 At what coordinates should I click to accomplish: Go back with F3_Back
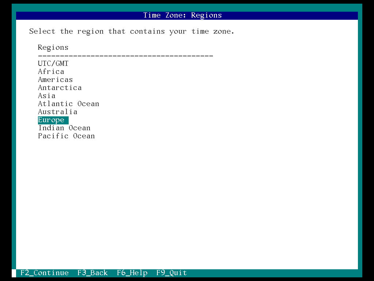pos(92,273)
